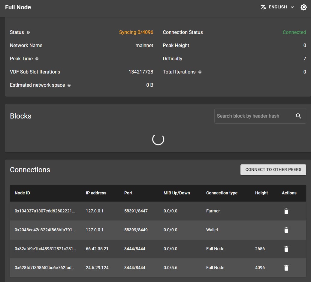Click the mainnet network name value
Image resolution: width=311 pixels, height=282 pixels.
click(x=144, y=45)
